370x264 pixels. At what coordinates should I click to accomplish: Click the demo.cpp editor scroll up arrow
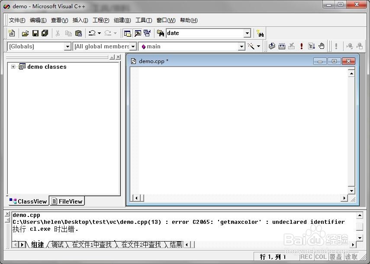click(351, 74)
